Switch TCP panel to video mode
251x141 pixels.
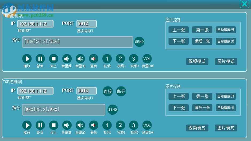(x=197, y=128)
